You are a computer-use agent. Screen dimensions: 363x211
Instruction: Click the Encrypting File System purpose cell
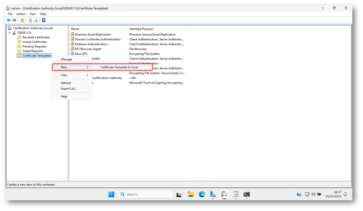pyautogui.click(x=144, y=54)
